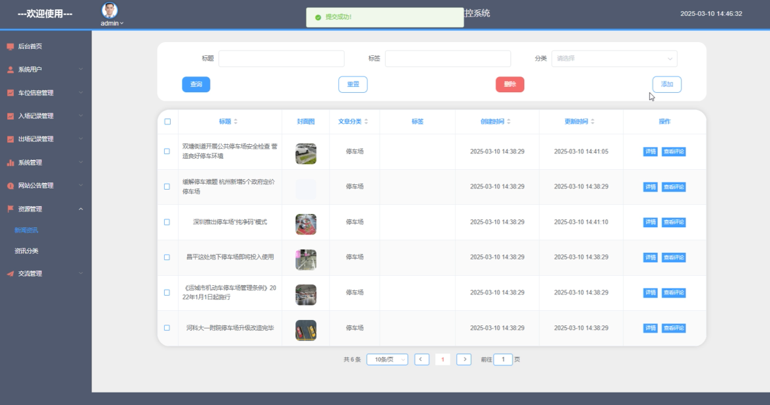This screenshot has height=405, width=770.
Task: Click the 标签 search input field
Action: tap(448, 59)
